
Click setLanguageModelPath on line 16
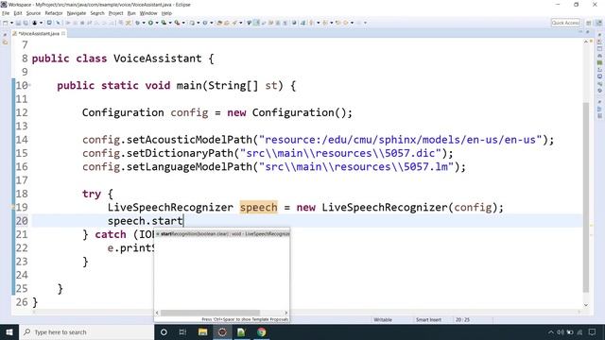click(189, 166)
